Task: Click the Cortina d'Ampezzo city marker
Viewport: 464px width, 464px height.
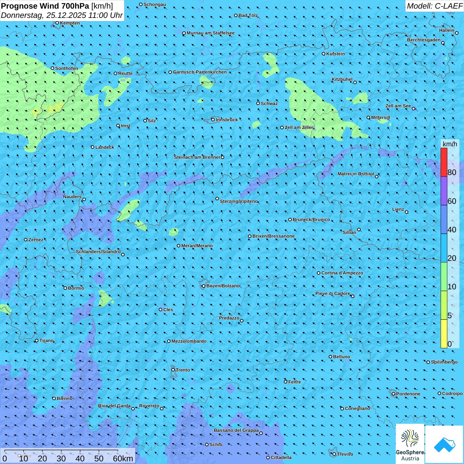Action: coord(319,273)
